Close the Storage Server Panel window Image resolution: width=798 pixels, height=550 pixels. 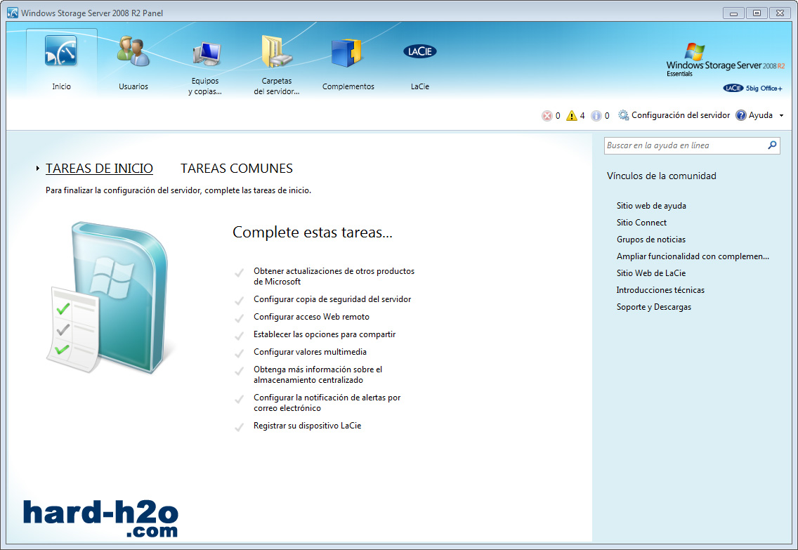pyautogui.click(x=780, y=13)
